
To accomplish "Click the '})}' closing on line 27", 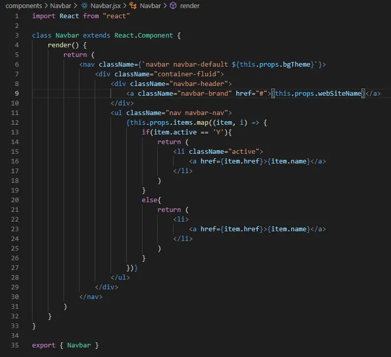I will click(132, 268).
